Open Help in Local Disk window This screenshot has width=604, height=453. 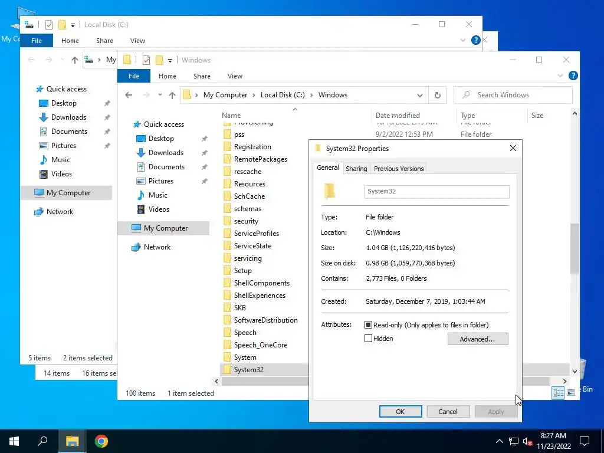[x=476, y=40]
